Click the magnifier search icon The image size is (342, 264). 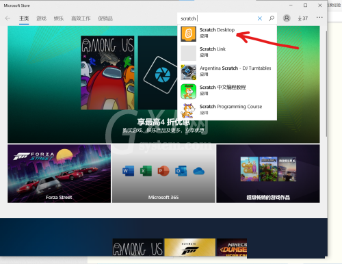point(272,18)
